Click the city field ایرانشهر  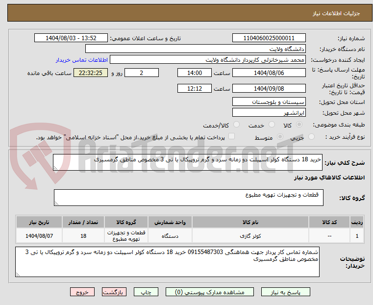point(269,112)
